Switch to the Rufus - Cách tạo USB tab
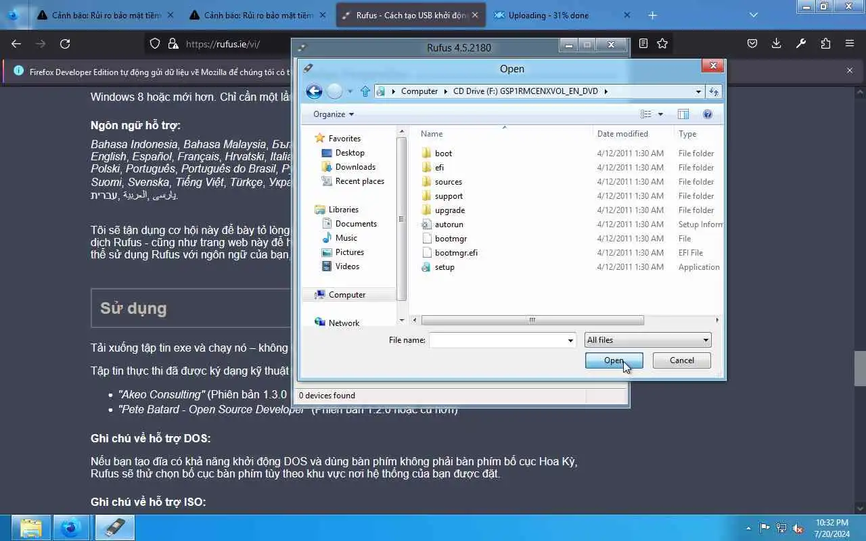Image resolution: width=866 pixels, height=541 pixels. click(x=411, y=15)
